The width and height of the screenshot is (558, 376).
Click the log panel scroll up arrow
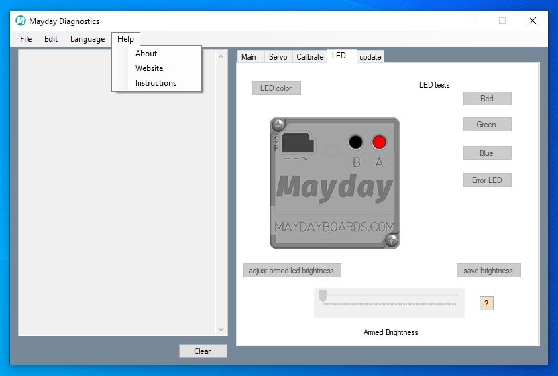(221, 56)
